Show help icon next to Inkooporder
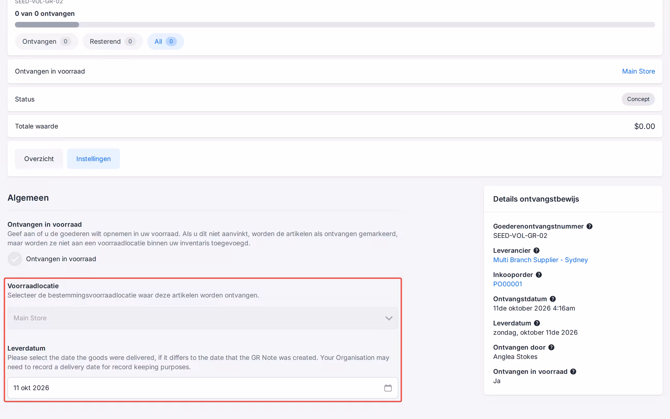The width and height of the screenshot is (670, 419). (x=539, y=275)
